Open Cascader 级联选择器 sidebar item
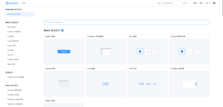This screenshot has width=223, height=107. [x=15, y=90]
